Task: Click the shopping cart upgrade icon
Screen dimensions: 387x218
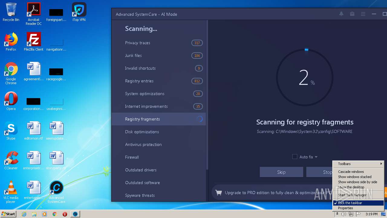Action: [x=218, y=192]
